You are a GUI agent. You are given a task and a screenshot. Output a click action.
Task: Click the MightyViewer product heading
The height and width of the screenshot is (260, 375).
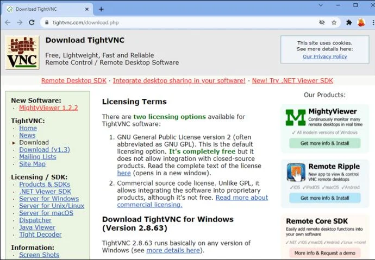[x=333, y=111]
